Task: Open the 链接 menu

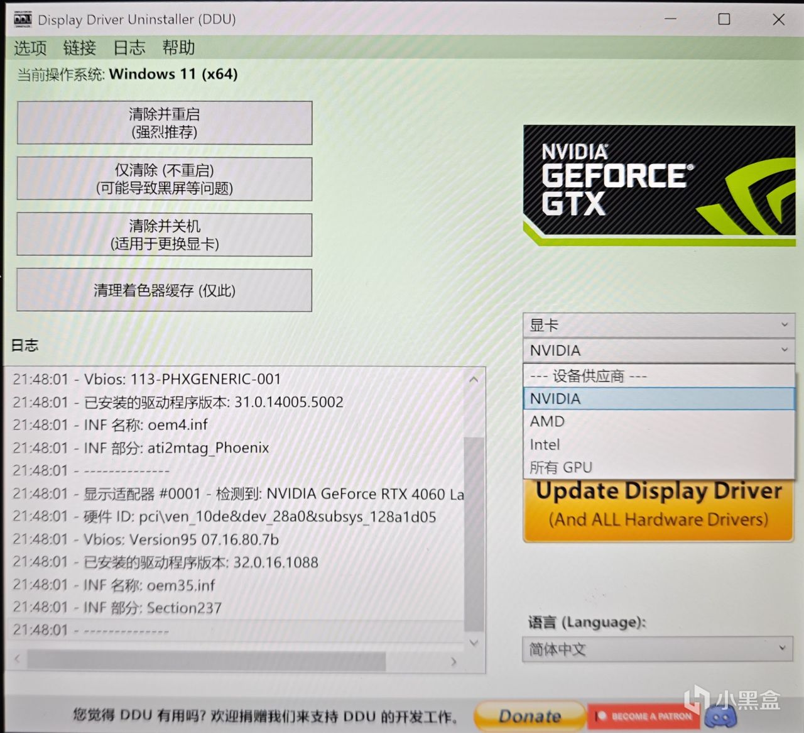Action: pos(80,48)
